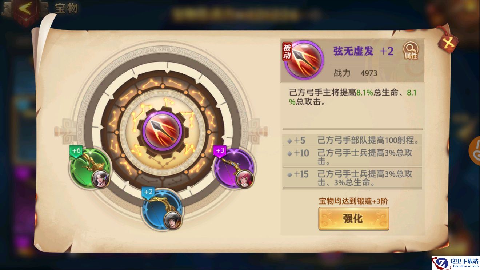
Task: Click the 宝物均达到锻造+3阶 requirement text
Action: 353,201
